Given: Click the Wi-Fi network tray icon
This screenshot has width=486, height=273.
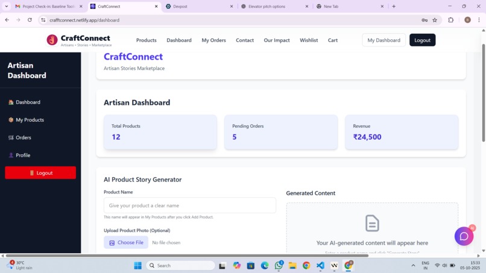Looking at the screenshot, I should [437, 266].
